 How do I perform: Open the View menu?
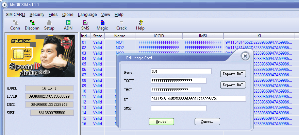tap(106, 15)
